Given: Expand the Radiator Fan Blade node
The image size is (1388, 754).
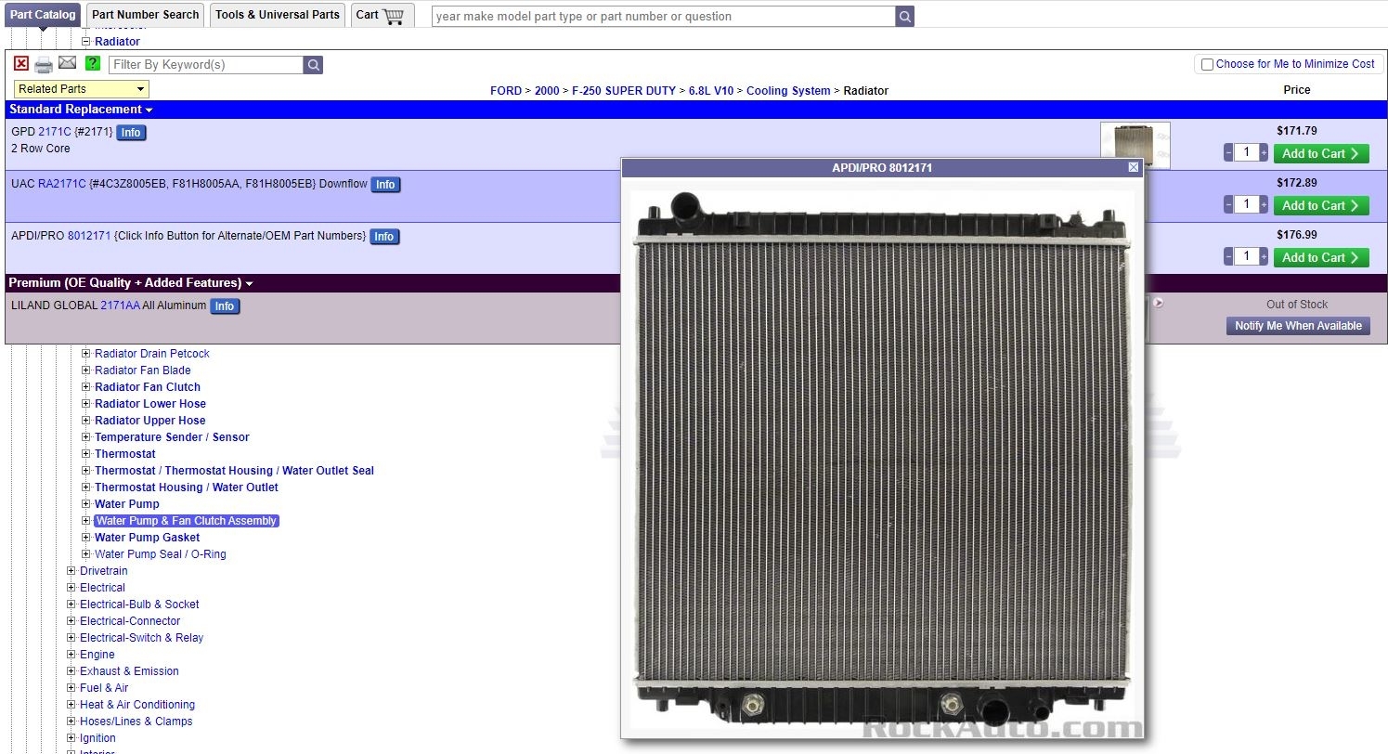Looking at the screenshot, I should [86, 370].
